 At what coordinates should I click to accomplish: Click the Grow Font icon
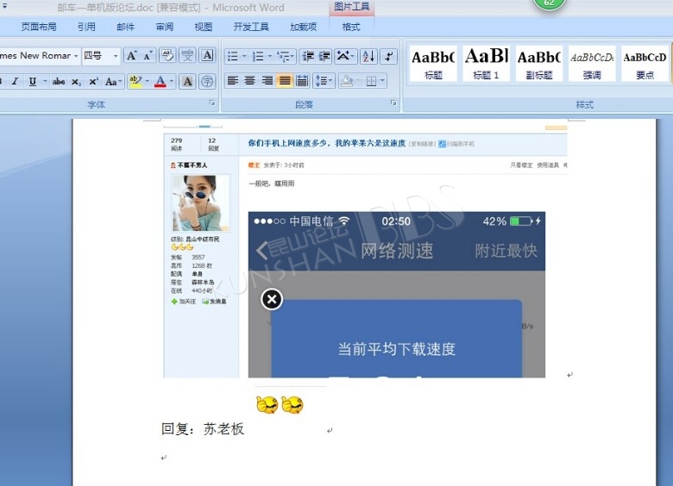(131, 56)
